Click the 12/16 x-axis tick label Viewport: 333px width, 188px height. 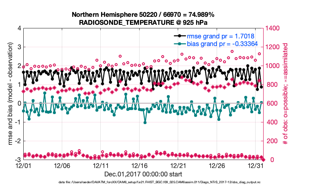coord(140,165)
